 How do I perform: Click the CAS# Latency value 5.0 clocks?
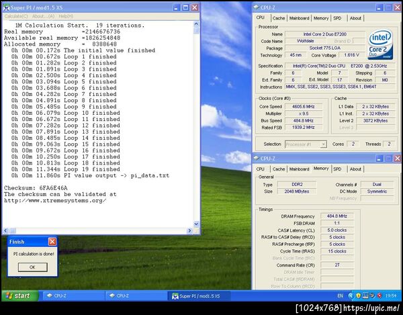pos(337,230)
